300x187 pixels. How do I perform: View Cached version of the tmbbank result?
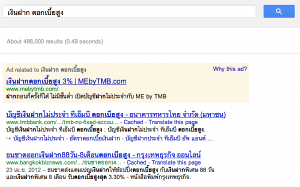(x=133, y=122)
